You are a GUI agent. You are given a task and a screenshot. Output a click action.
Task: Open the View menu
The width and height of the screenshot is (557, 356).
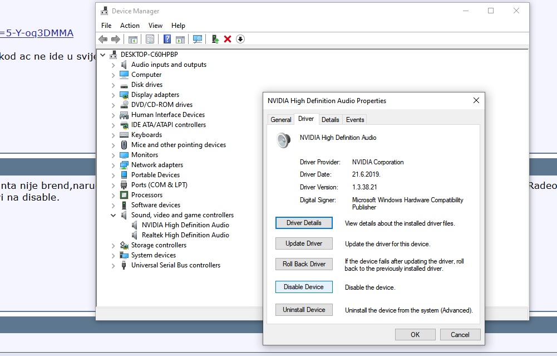[155, 26]
